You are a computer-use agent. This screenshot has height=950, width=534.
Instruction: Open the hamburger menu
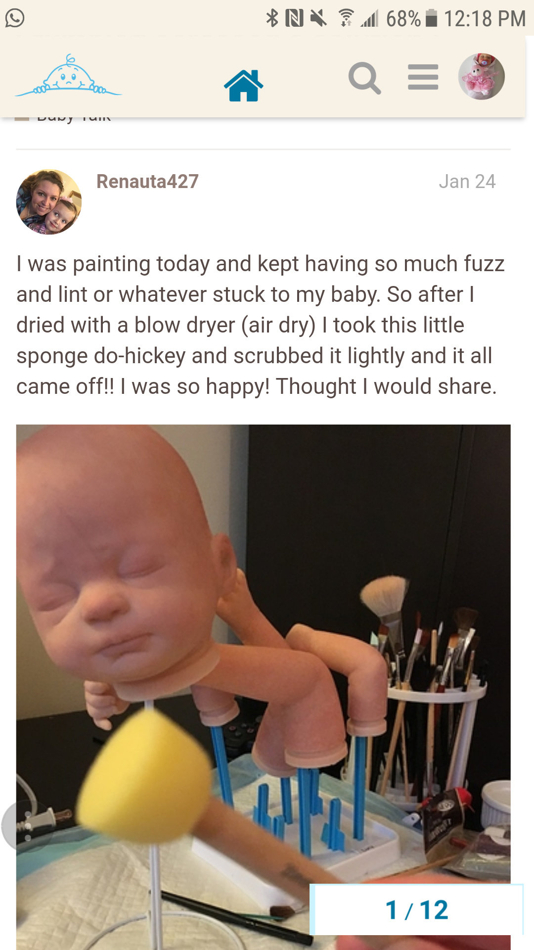pyautogui.click(x=423, y=77)
